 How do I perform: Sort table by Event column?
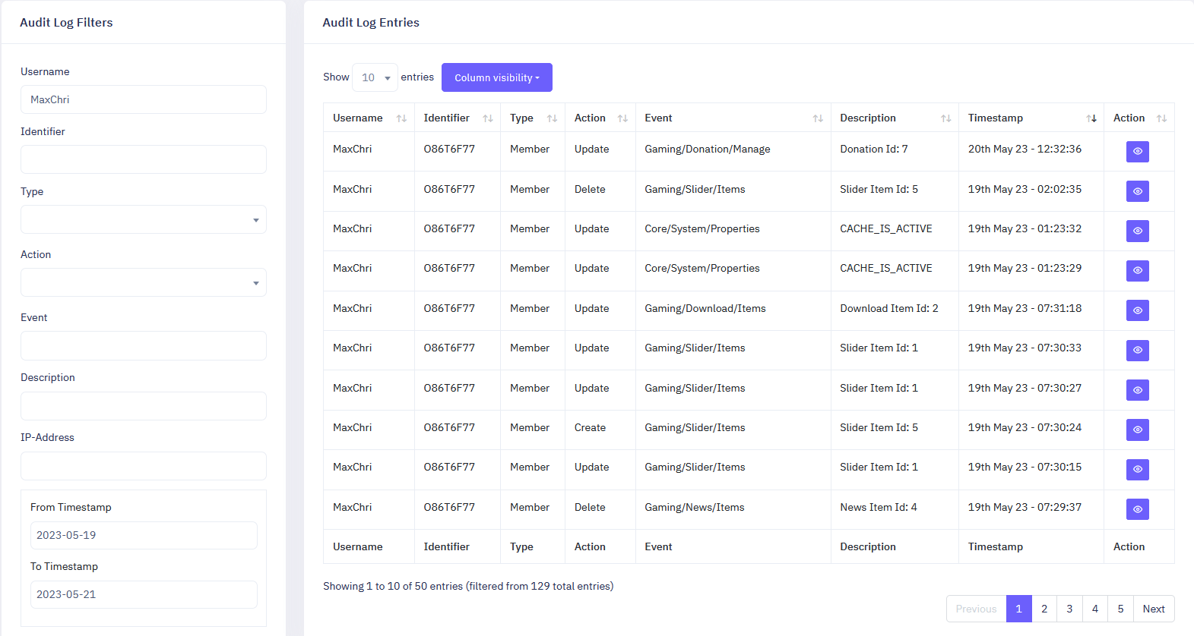(733, 118)
